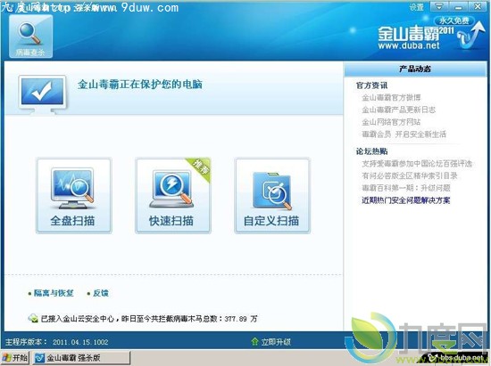Open 隔离与恢复 quarantine and restore
The width and height of the screenshot is (491, 366).
[54, 293]
